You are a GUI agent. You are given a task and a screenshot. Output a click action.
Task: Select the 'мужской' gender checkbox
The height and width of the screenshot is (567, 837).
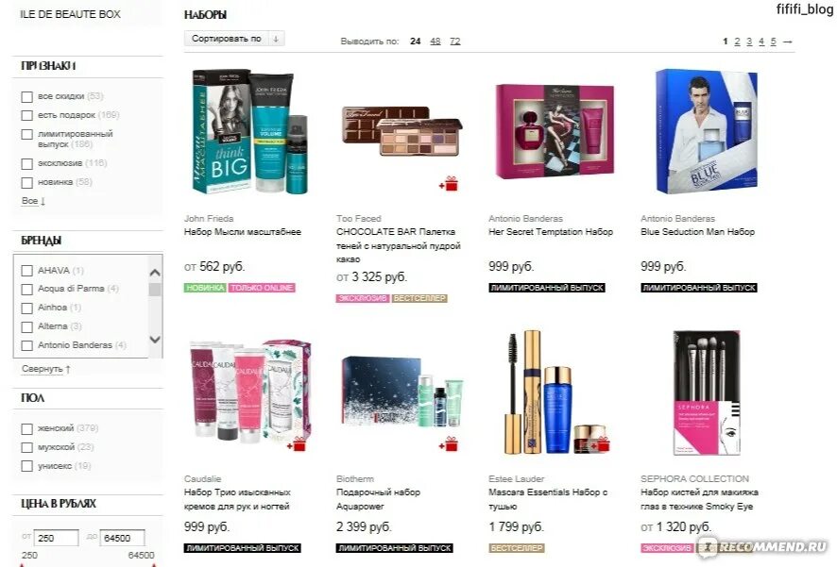pos(26,447)
